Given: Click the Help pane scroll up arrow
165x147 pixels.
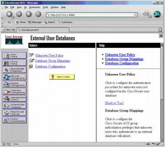Looking at the screenshot, I should [162, 44].
